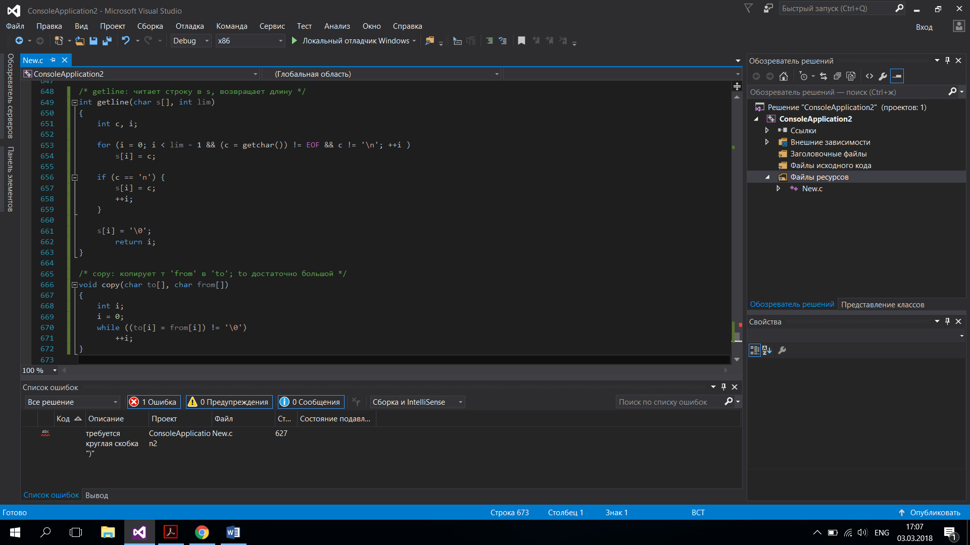Toggle auto-hide pin on Solution Explorer

[x=947, y=61]
